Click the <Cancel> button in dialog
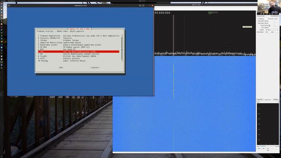 click(x=95, y=68)
